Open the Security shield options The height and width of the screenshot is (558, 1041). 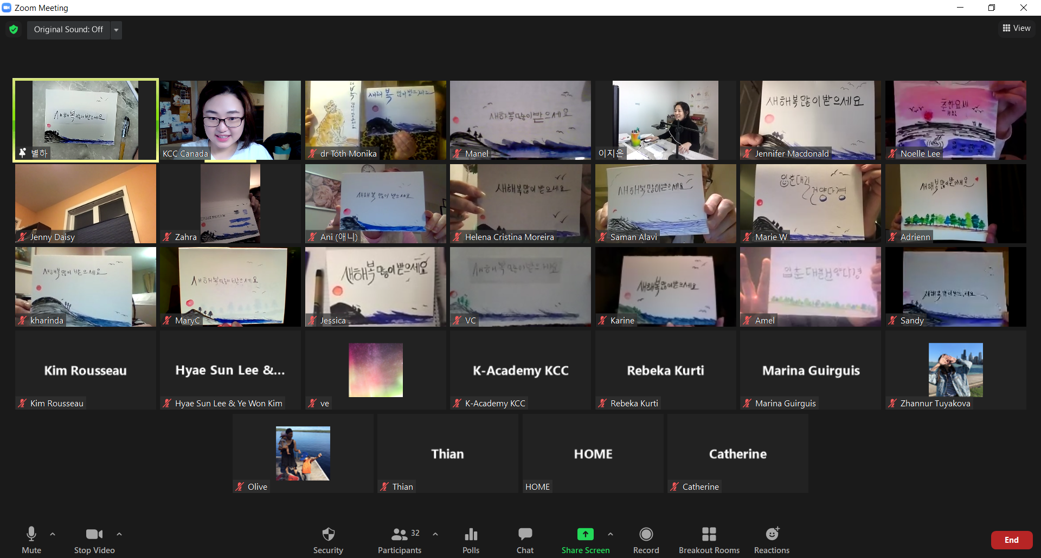pyautogui.click(x=328, y=540)
